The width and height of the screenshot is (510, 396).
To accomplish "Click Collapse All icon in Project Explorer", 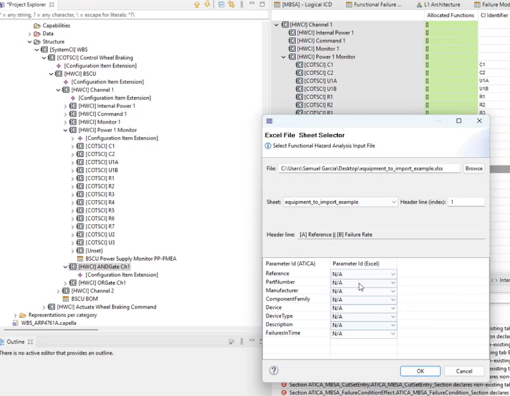I will (x=221, y=5).
